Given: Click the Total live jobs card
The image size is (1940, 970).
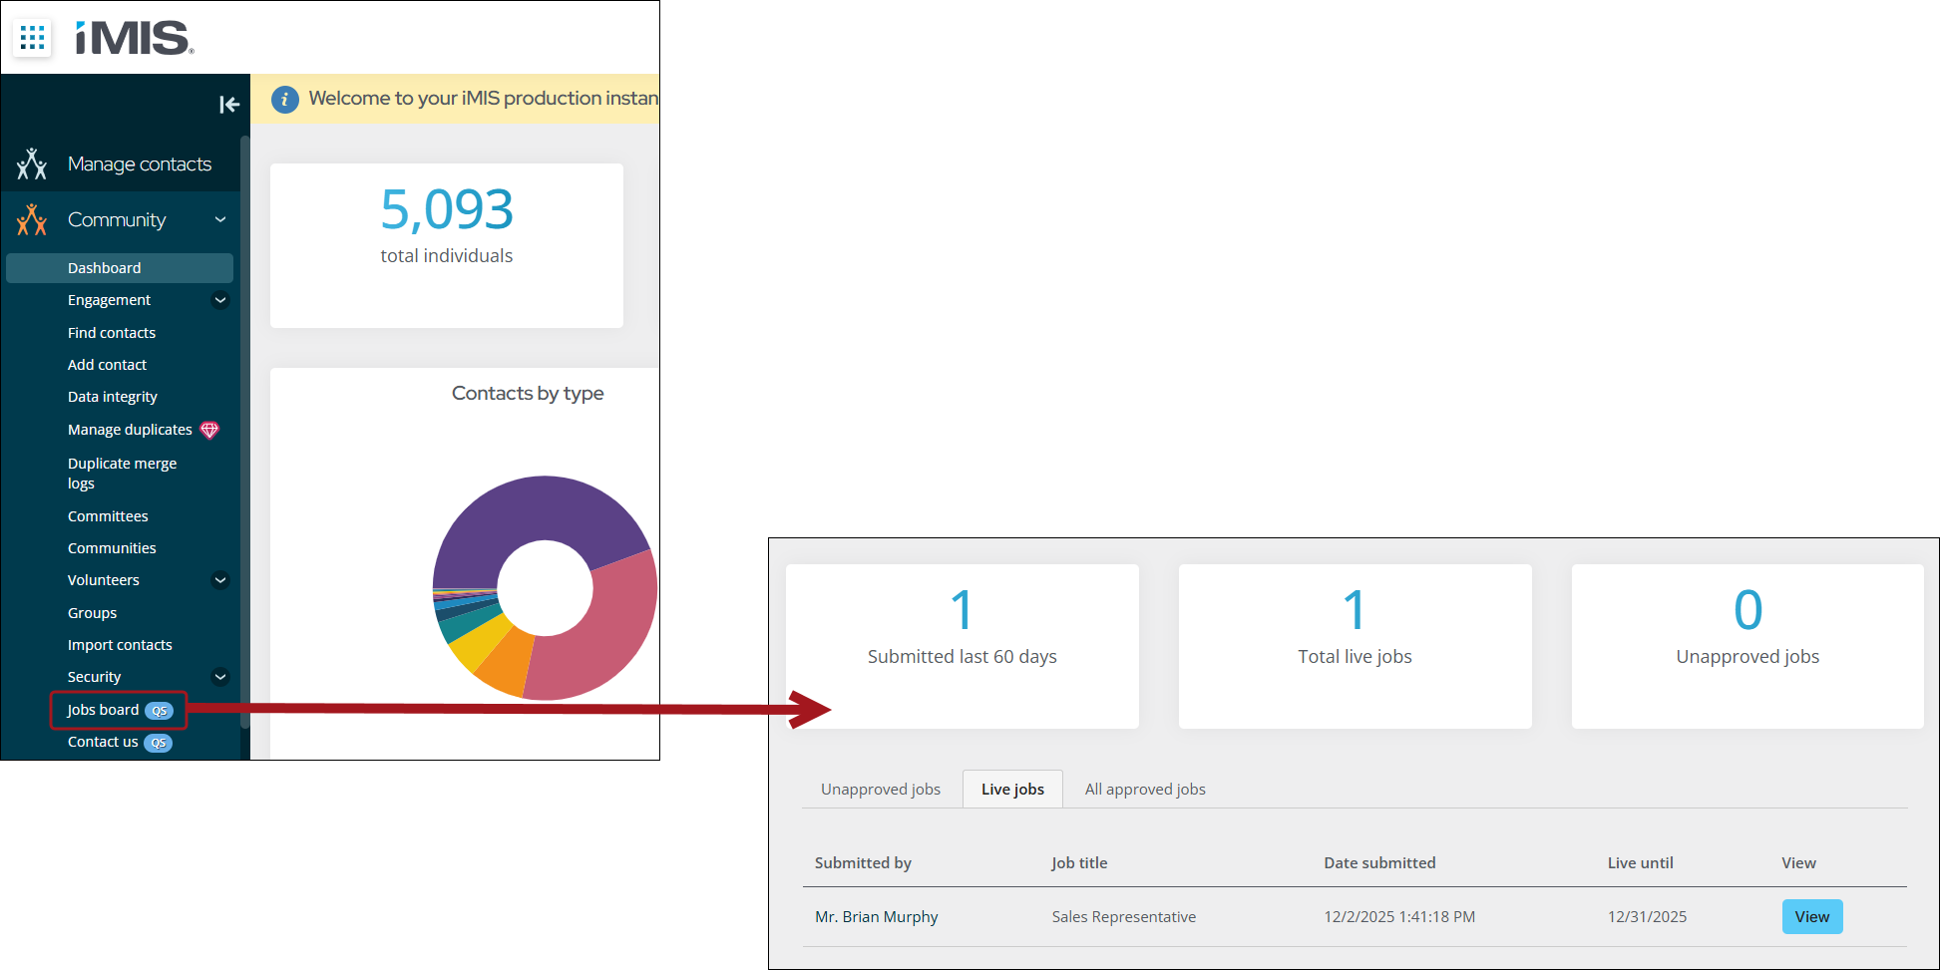Looking at the screenshot, I should click(1355, 646).
